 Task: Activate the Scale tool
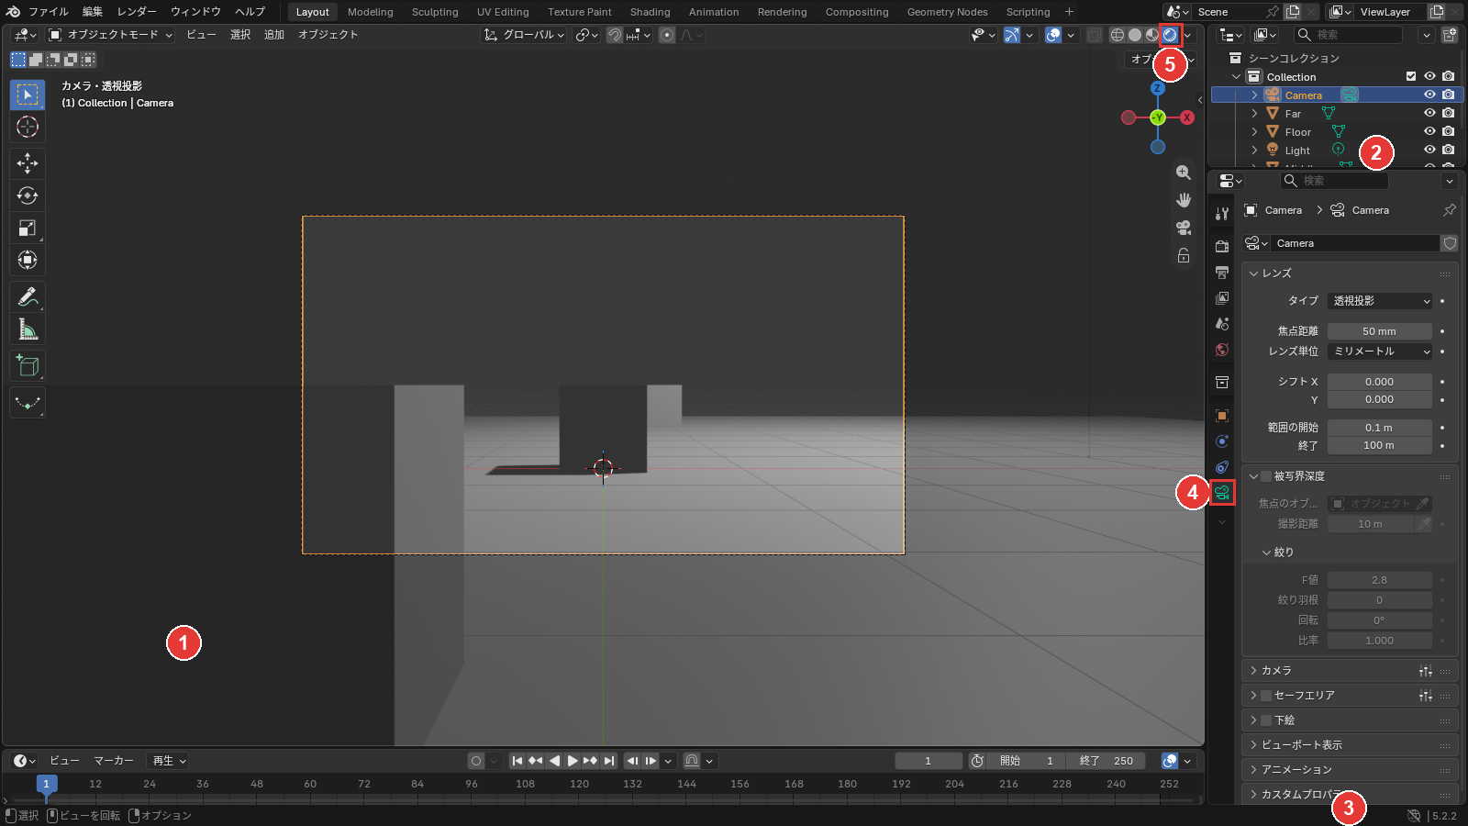click(x=28, y=228)
